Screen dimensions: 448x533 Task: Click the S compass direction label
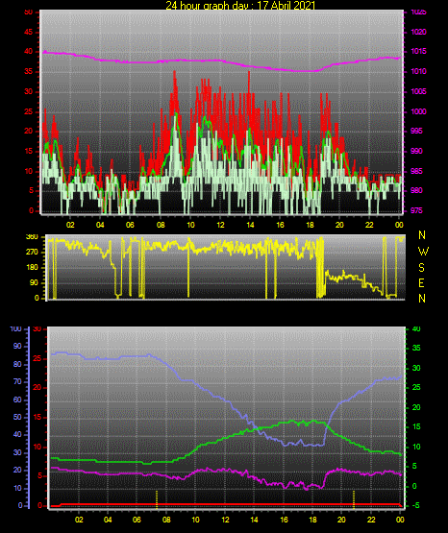pos(421,268)
